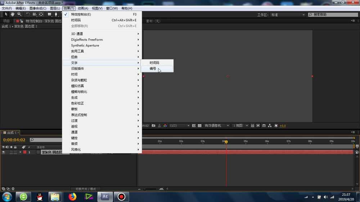Select the Rectangle mask shape tool

point(49,14)
